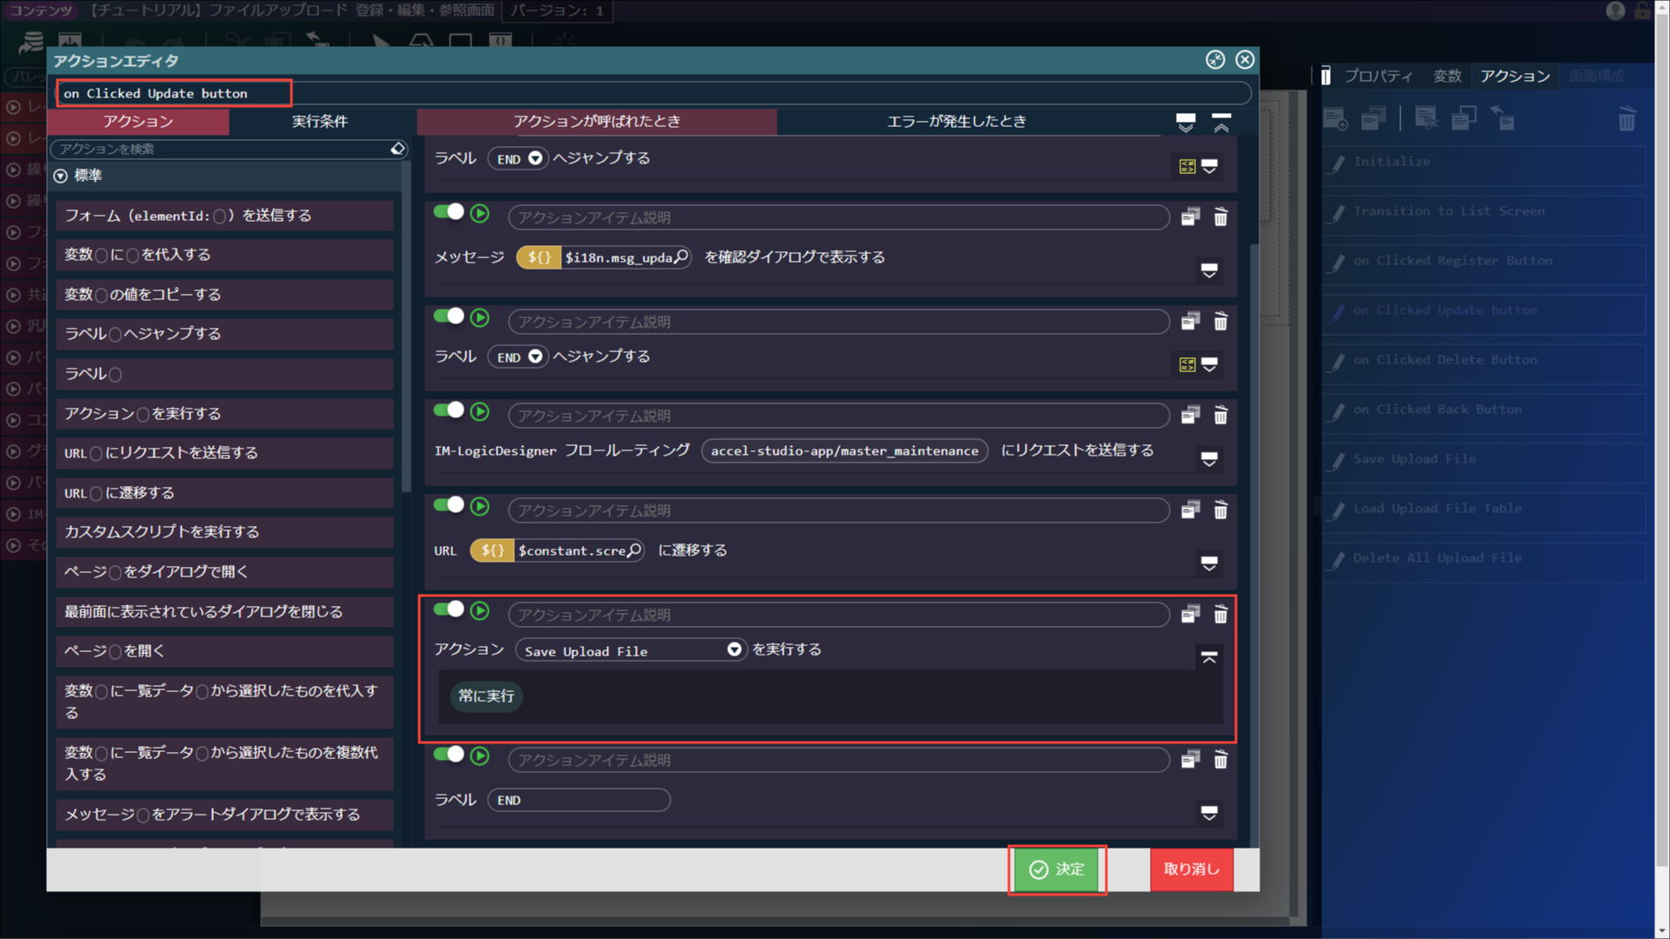The width and height of the screenshot is (1670, 939).
Task: Switch to the 実行条件 tab
Action: (319, 122)
